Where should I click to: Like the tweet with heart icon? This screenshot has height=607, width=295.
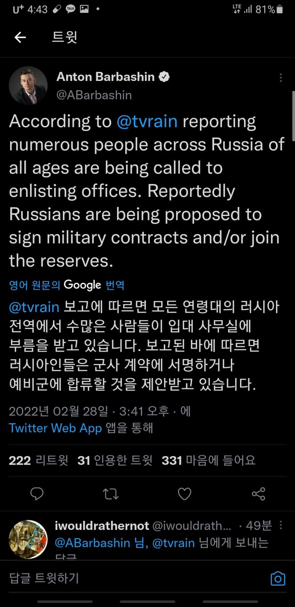(x=184, y=493)
